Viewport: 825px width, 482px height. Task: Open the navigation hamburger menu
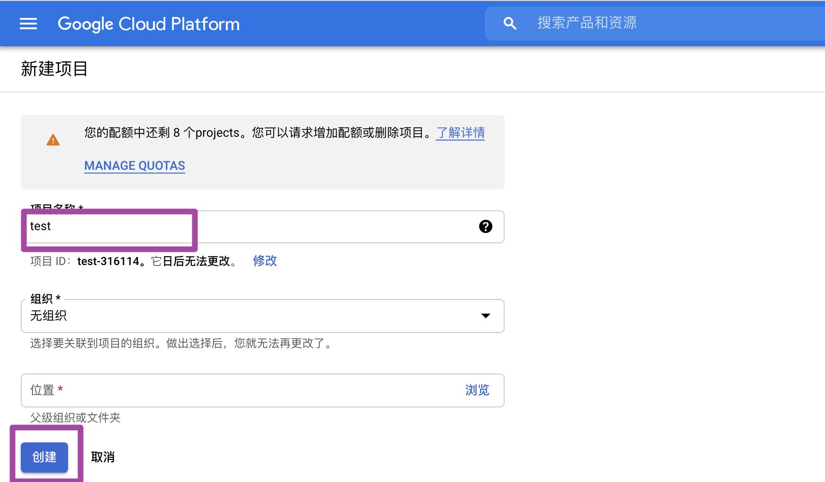tap(28, 24)
